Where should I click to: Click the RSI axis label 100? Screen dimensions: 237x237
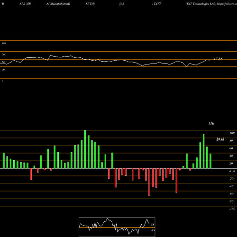[x=4, y=43]
